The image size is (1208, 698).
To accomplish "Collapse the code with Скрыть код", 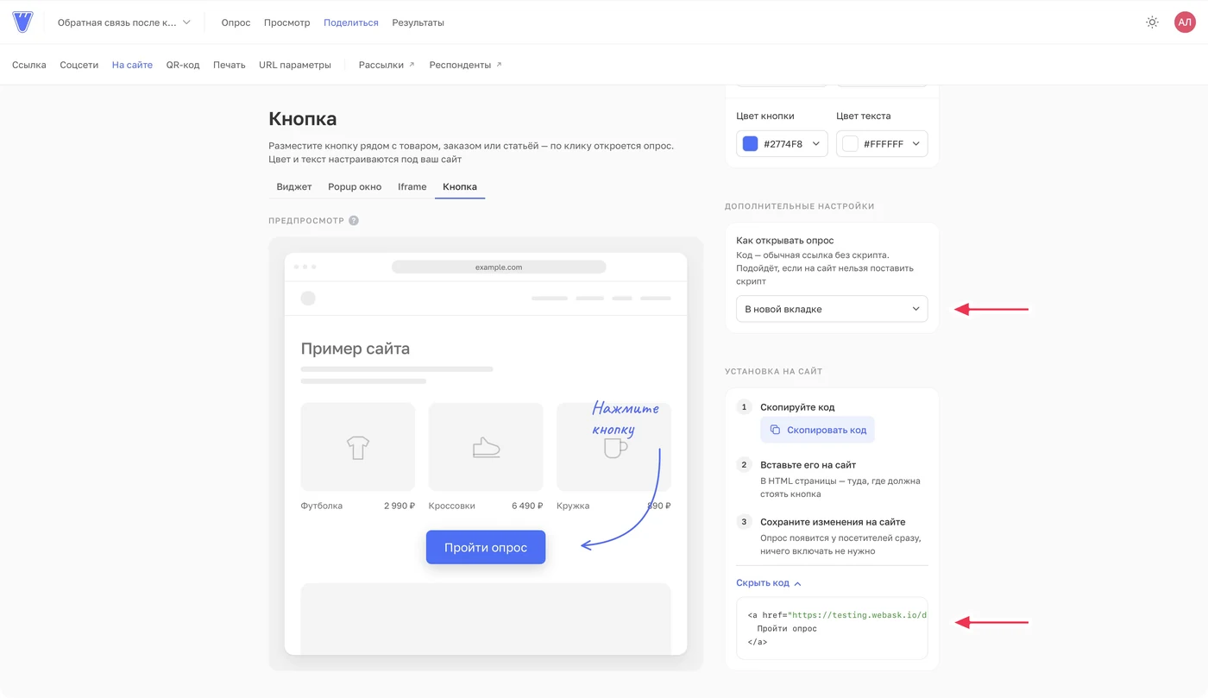I will 769,583.
